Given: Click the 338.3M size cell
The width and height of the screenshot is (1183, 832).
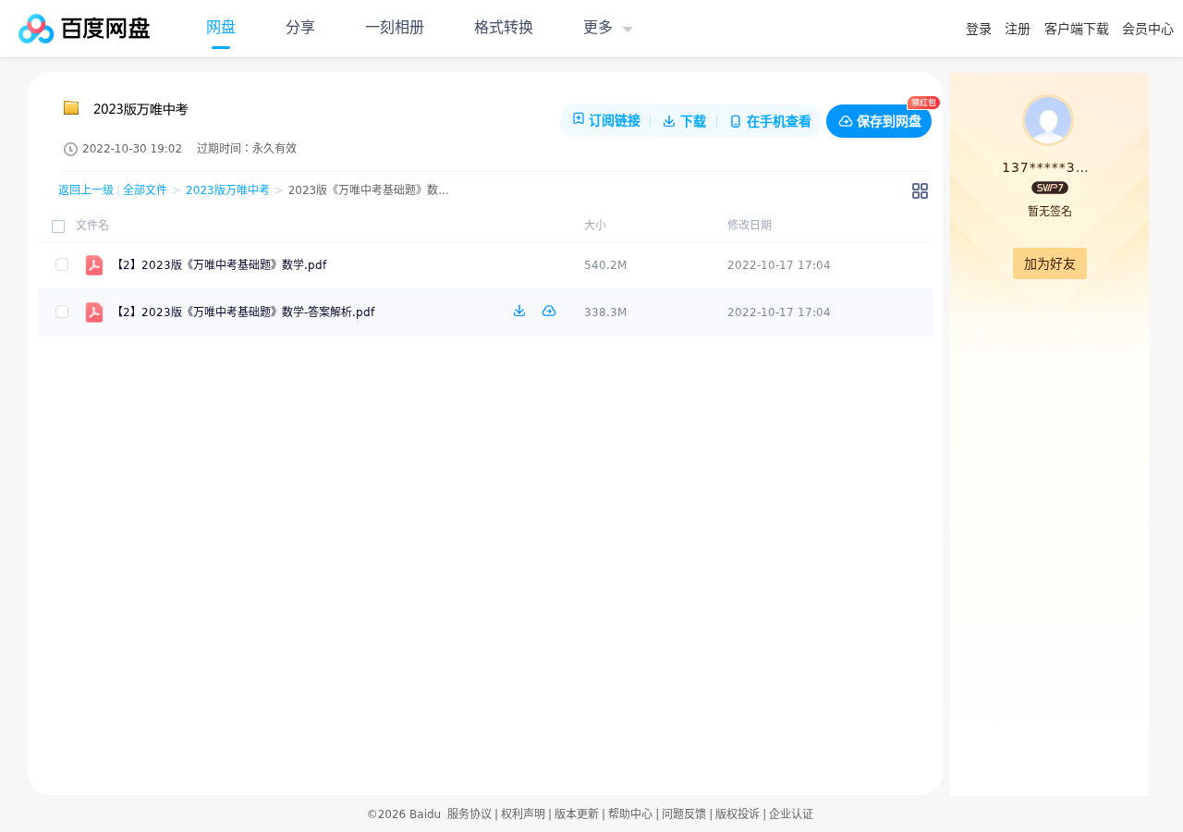Looking at the screenshot, I should [x=605, y=312].
